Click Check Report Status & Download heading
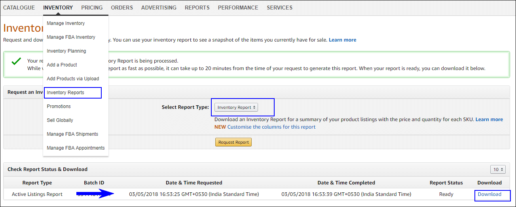 [47, 169]
